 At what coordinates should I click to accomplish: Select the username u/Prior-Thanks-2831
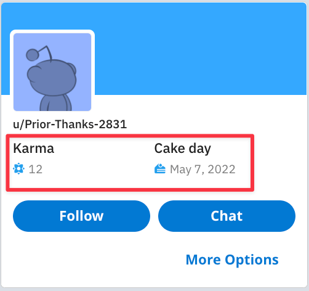point(70,125)
